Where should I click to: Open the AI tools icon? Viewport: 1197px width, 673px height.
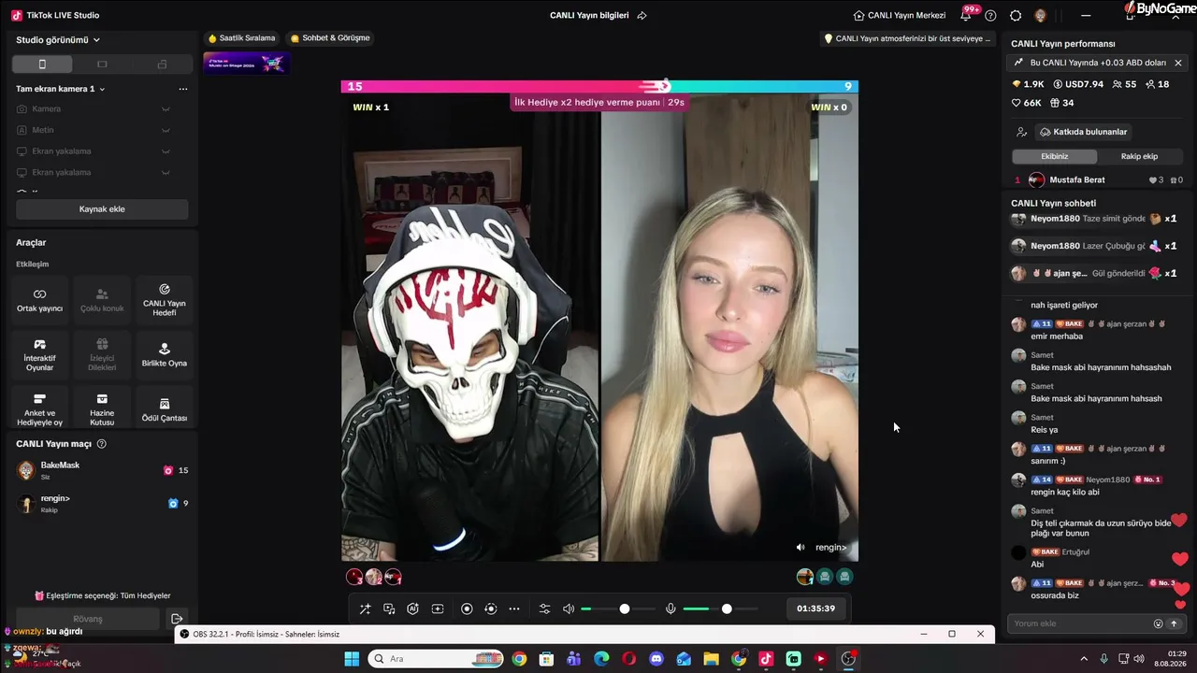[412, 609]
